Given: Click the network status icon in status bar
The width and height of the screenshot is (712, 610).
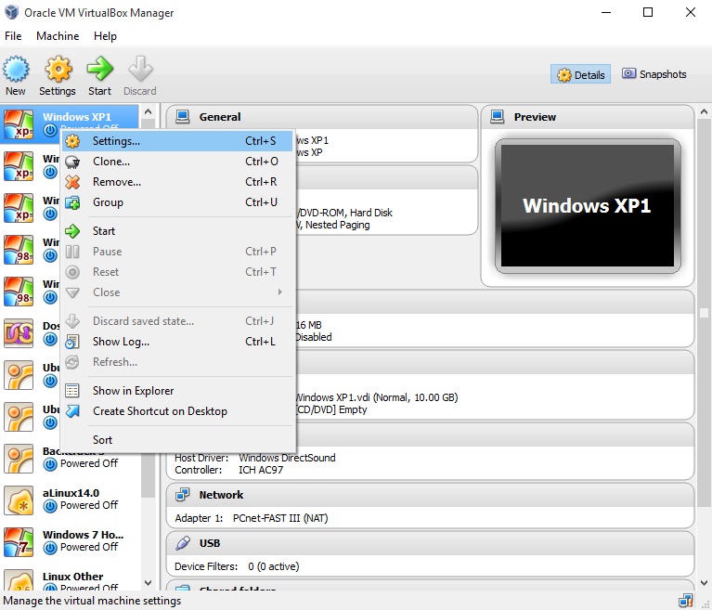Looking at the screenshot, I should pos(686,601).
